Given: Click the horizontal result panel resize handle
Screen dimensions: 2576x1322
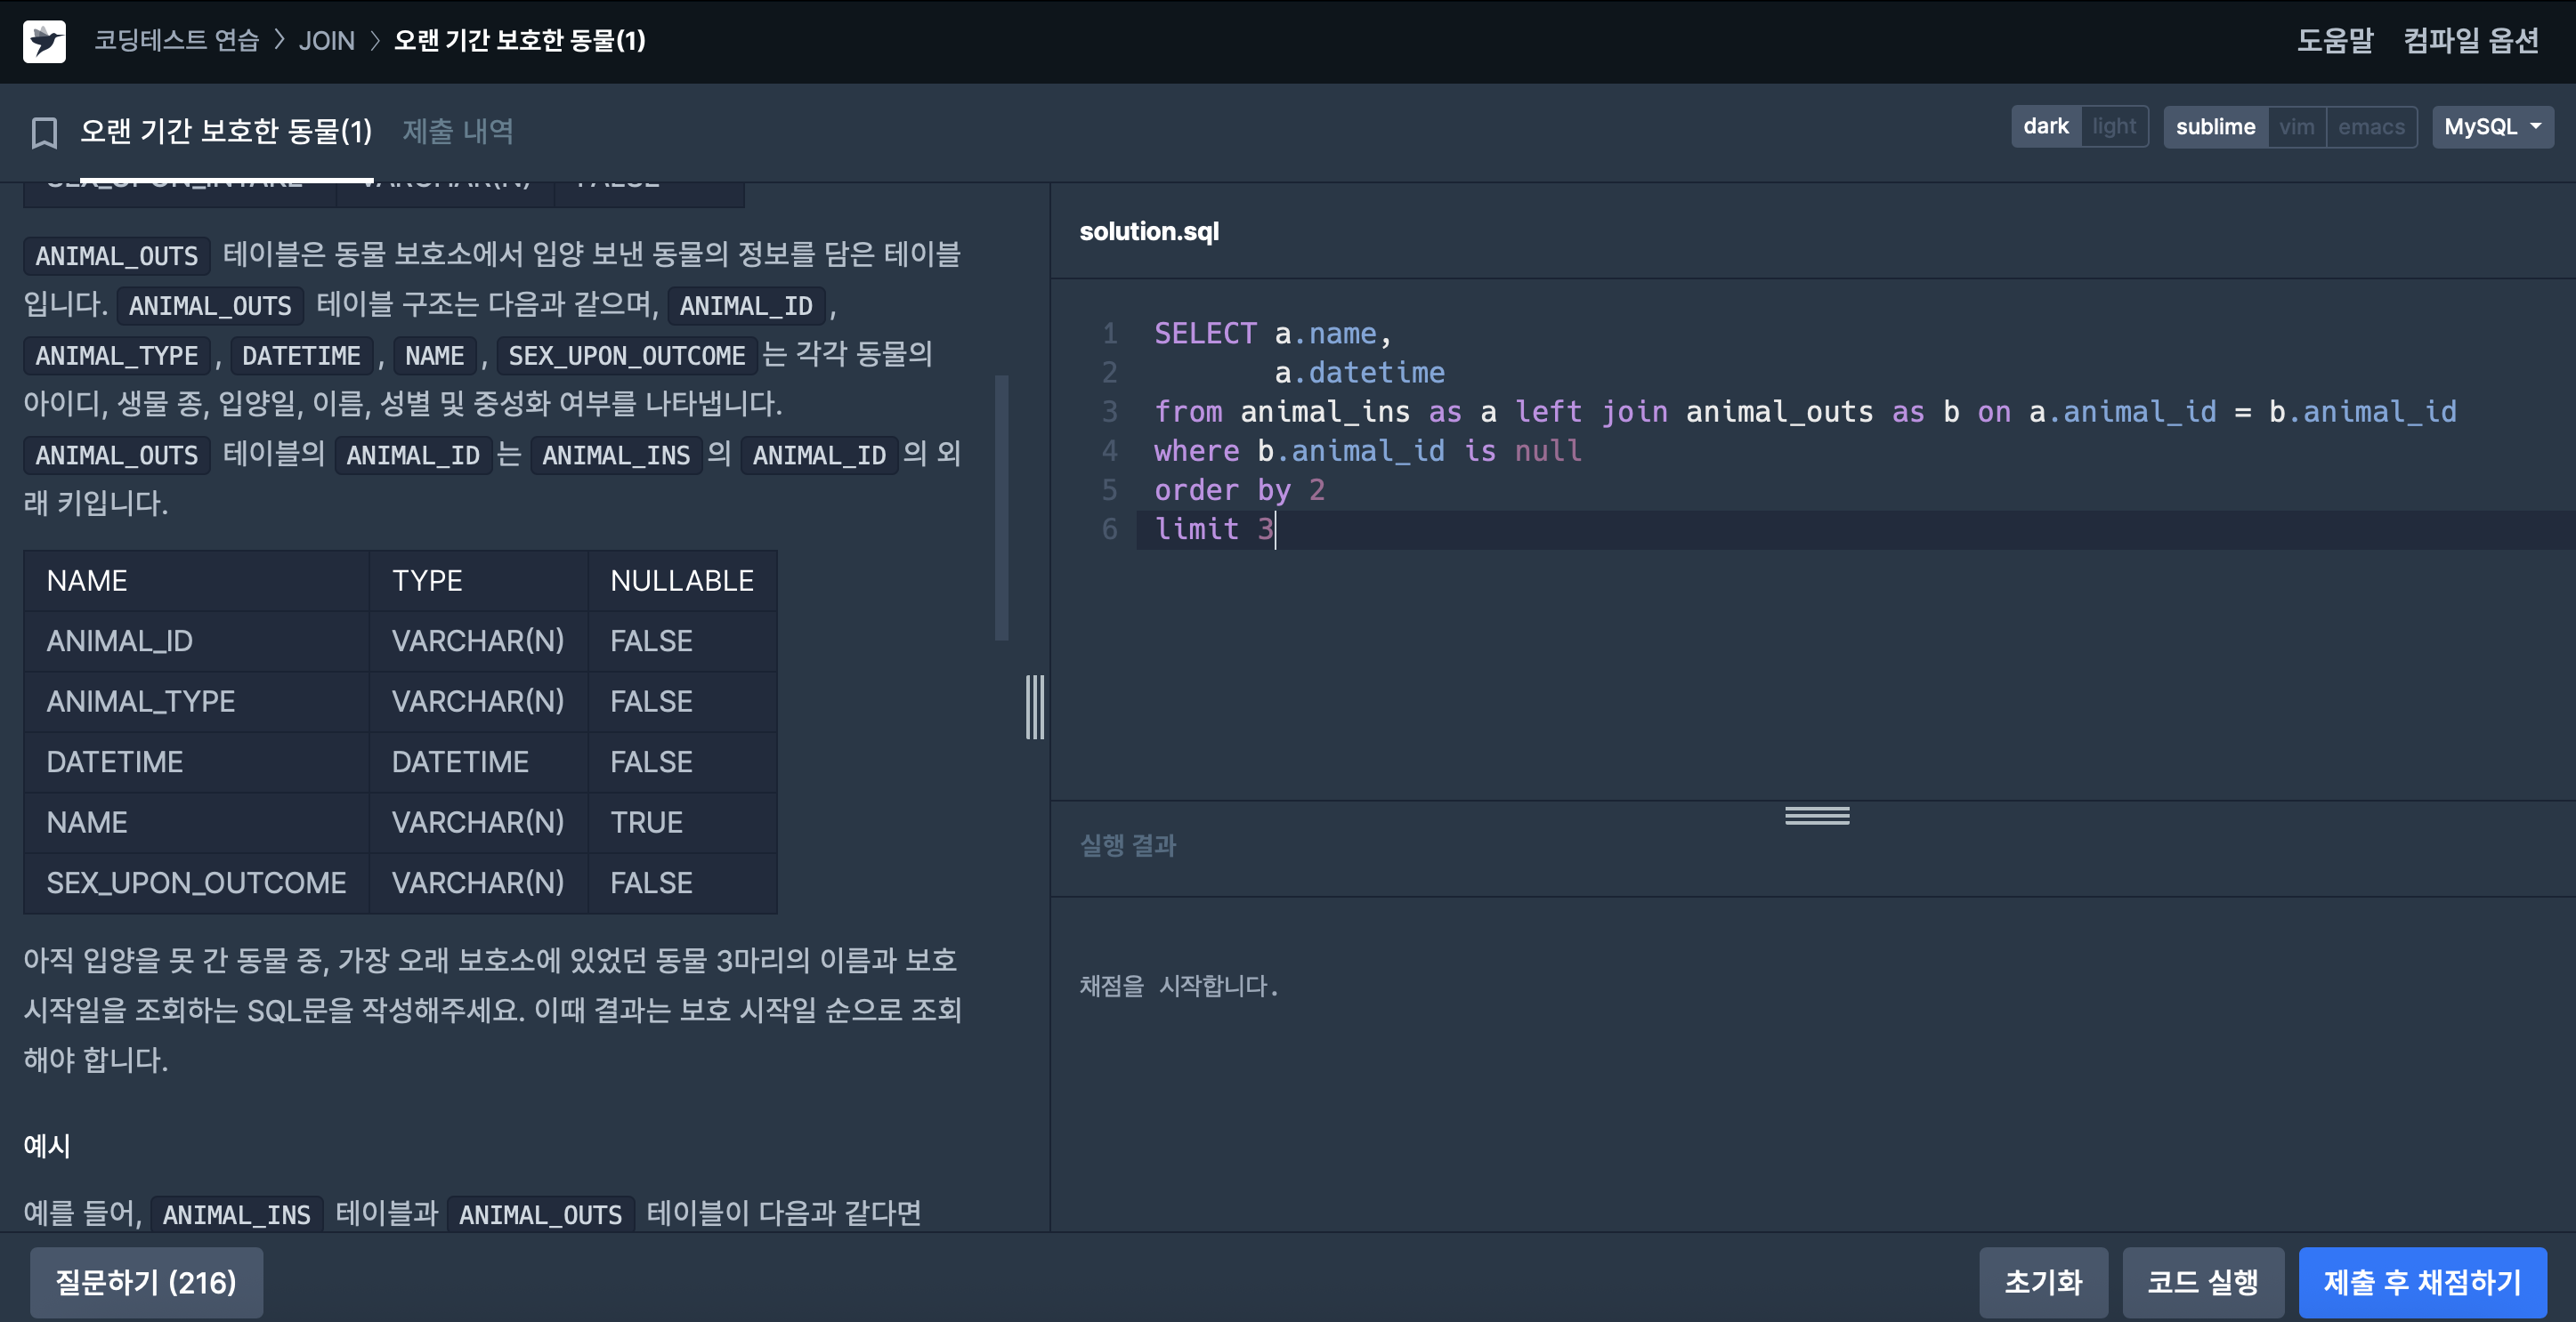Looking at the screenshot, I should [x=1817, y=816].
